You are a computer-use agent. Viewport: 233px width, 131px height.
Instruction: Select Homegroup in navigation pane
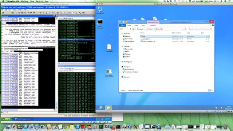127,61
